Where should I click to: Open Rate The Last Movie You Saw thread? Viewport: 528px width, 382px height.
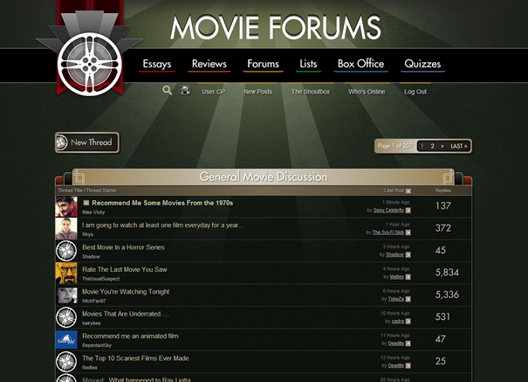coord(125,270)
